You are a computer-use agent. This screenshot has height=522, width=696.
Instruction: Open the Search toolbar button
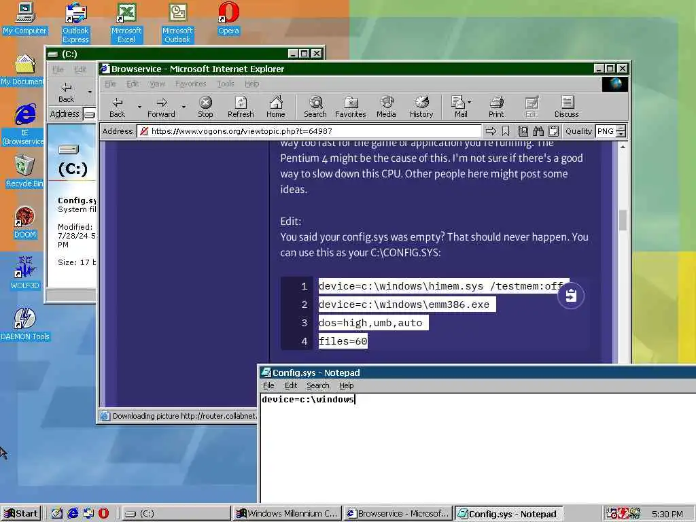point(315,107)
